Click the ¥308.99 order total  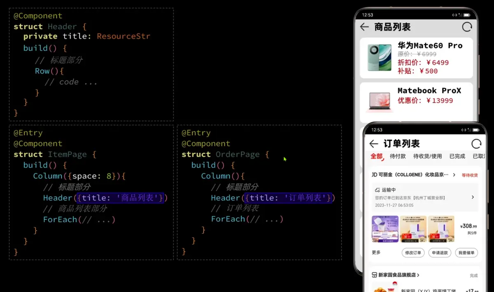pyautogui.click(x=468, y=226)
